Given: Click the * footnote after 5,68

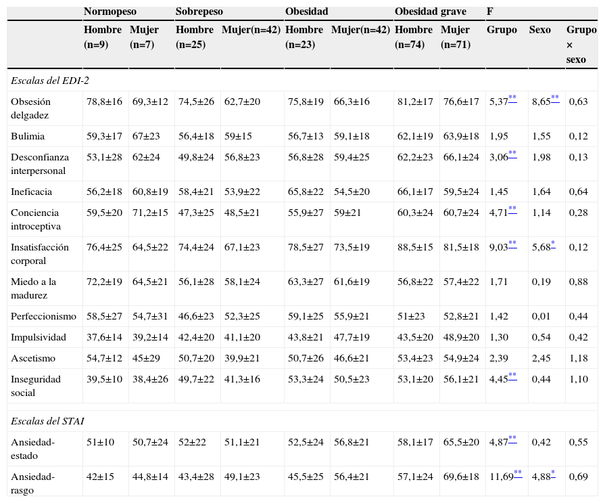Looking at the screenshot, I should coord(553,244).
